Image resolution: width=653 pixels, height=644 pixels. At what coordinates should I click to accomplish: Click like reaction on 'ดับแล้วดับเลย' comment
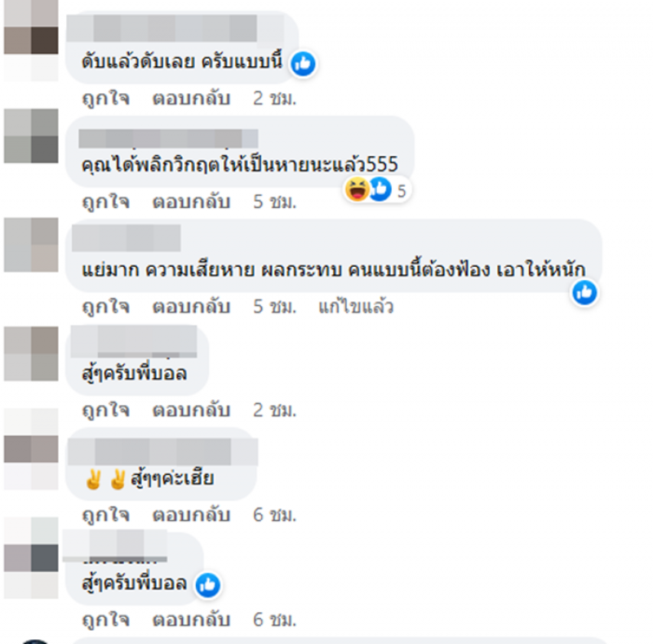pos(303,64)
